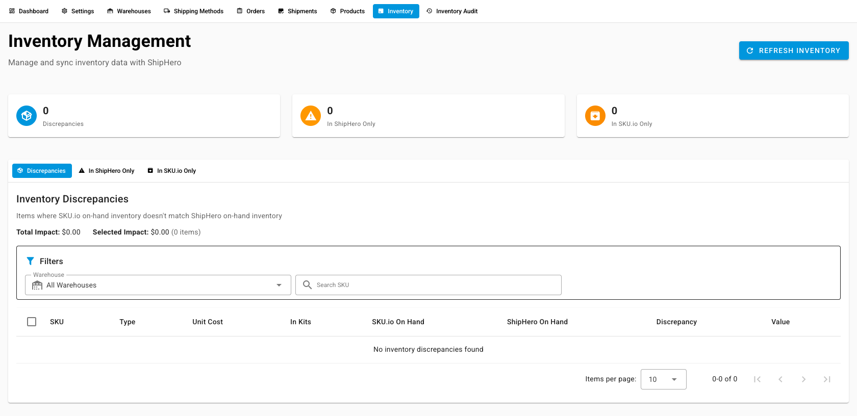Sort by the Discrepancy column header
The width and height of the screenshot is (857, 416).
coord(676,322)
